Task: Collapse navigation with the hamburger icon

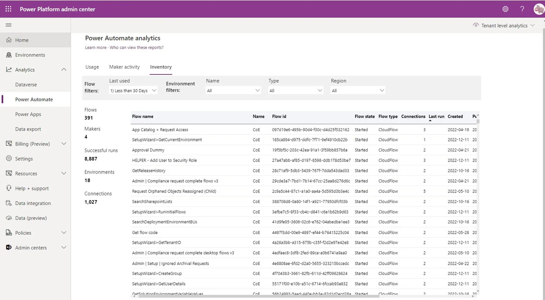Action: (9, 25)
